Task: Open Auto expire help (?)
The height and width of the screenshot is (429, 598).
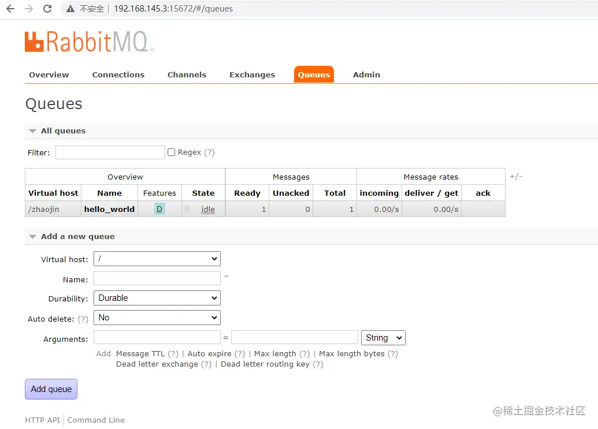Action: 240,353
